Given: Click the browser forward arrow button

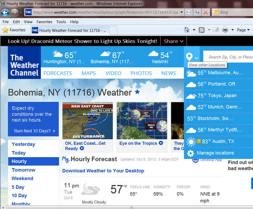Looking at the screenshot, I should pyautogui.click(x=14, y=12).
